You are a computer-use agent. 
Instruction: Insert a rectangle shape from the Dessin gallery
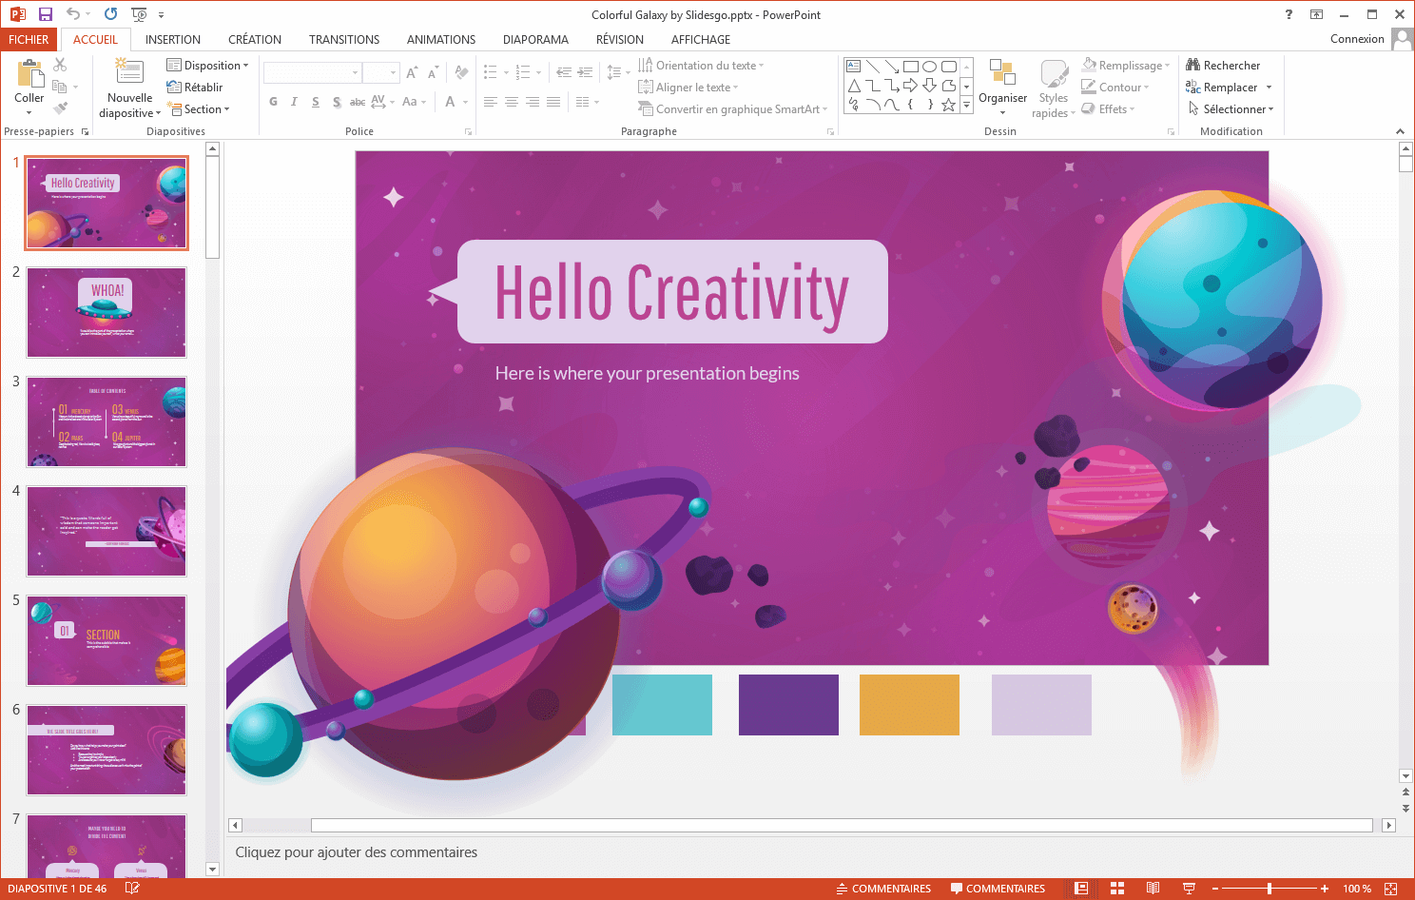(x=910, y=66)
